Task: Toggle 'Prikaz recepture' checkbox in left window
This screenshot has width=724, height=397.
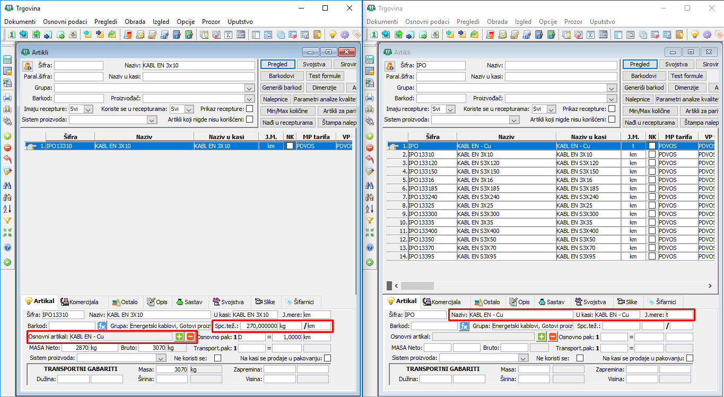Action: [x=249, y=109]
